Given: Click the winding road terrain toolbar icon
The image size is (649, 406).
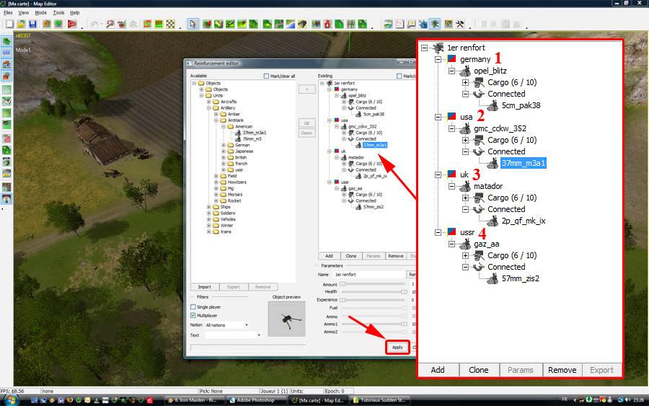Looking at the screenshot, I should [278, 24].
